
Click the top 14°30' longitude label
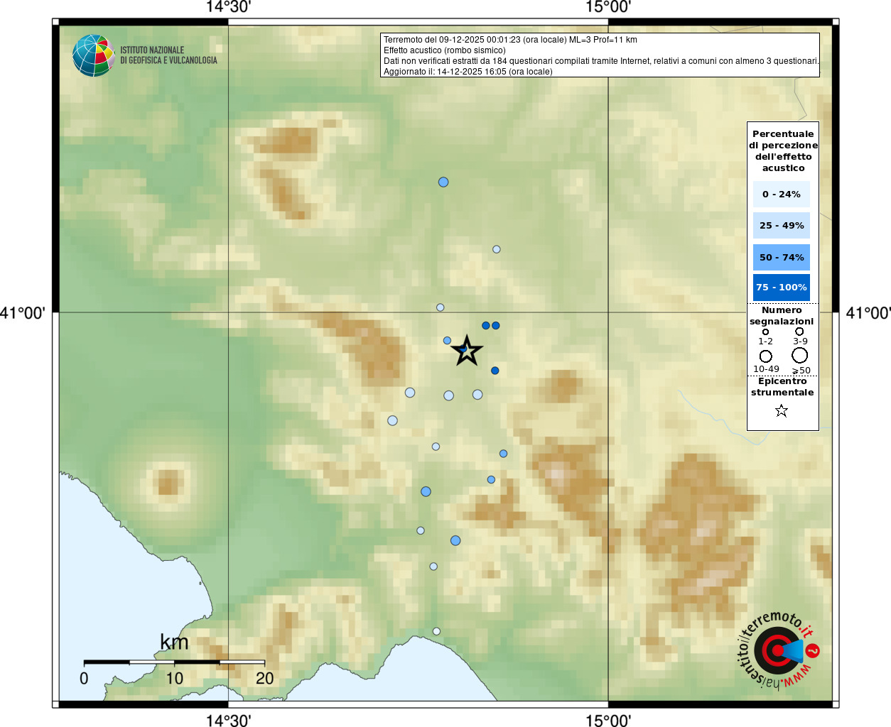[228, 7]
